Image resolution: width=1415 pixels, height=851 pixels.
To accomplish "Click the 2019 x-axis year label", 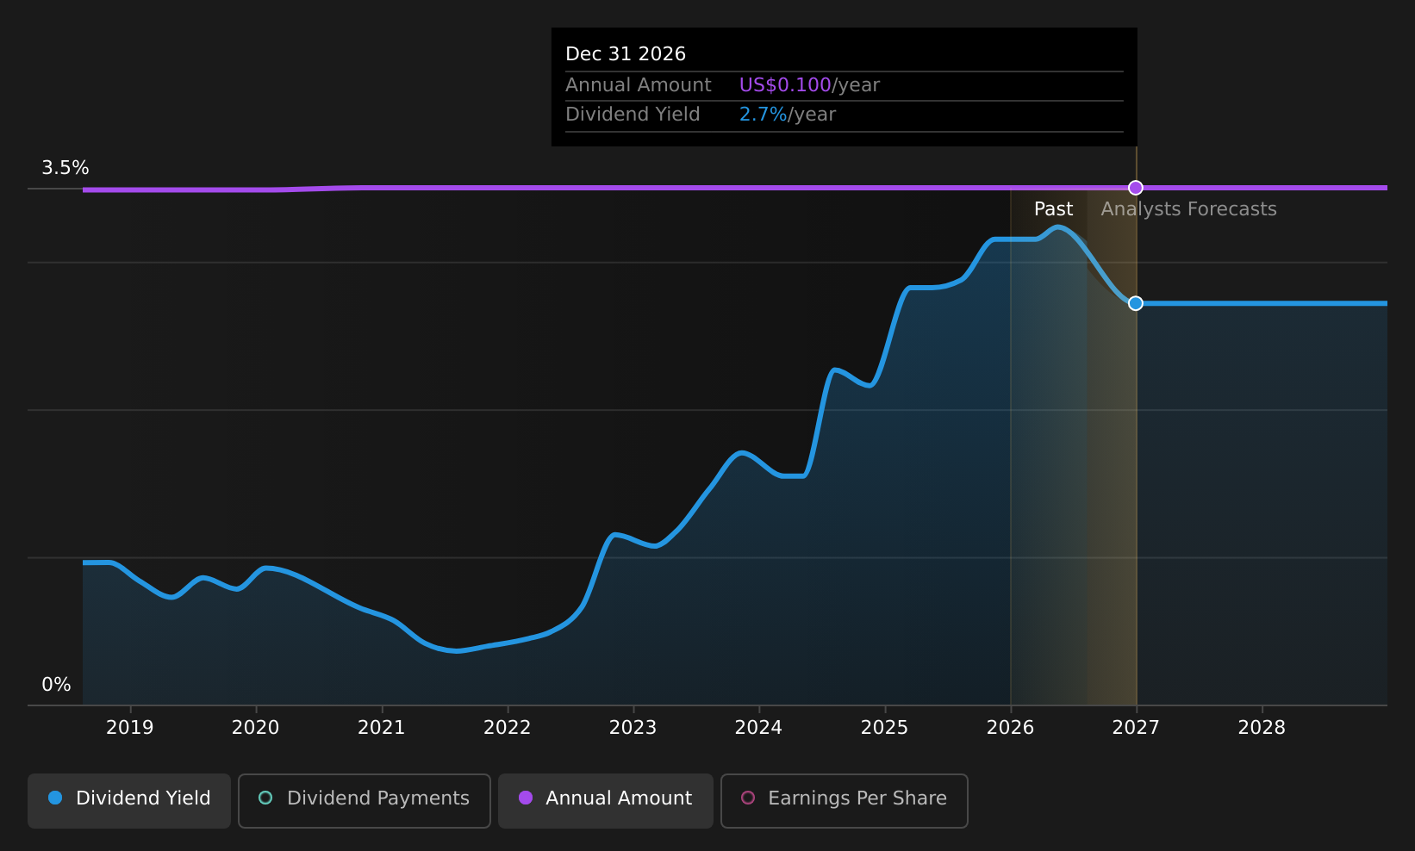I will tap(130, 728).
